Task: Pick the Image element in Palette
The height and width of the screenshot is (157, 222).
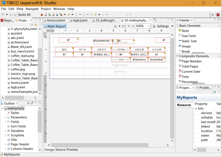Action: pyautogui.click(x=186, y=46)
